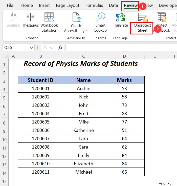
Task: Select Mike's marks cell 77
Action: point(124,122)
